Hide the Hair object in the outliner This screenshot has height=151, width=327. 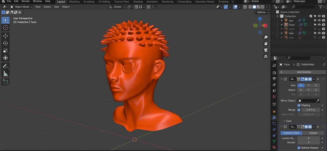coord(319,33)
